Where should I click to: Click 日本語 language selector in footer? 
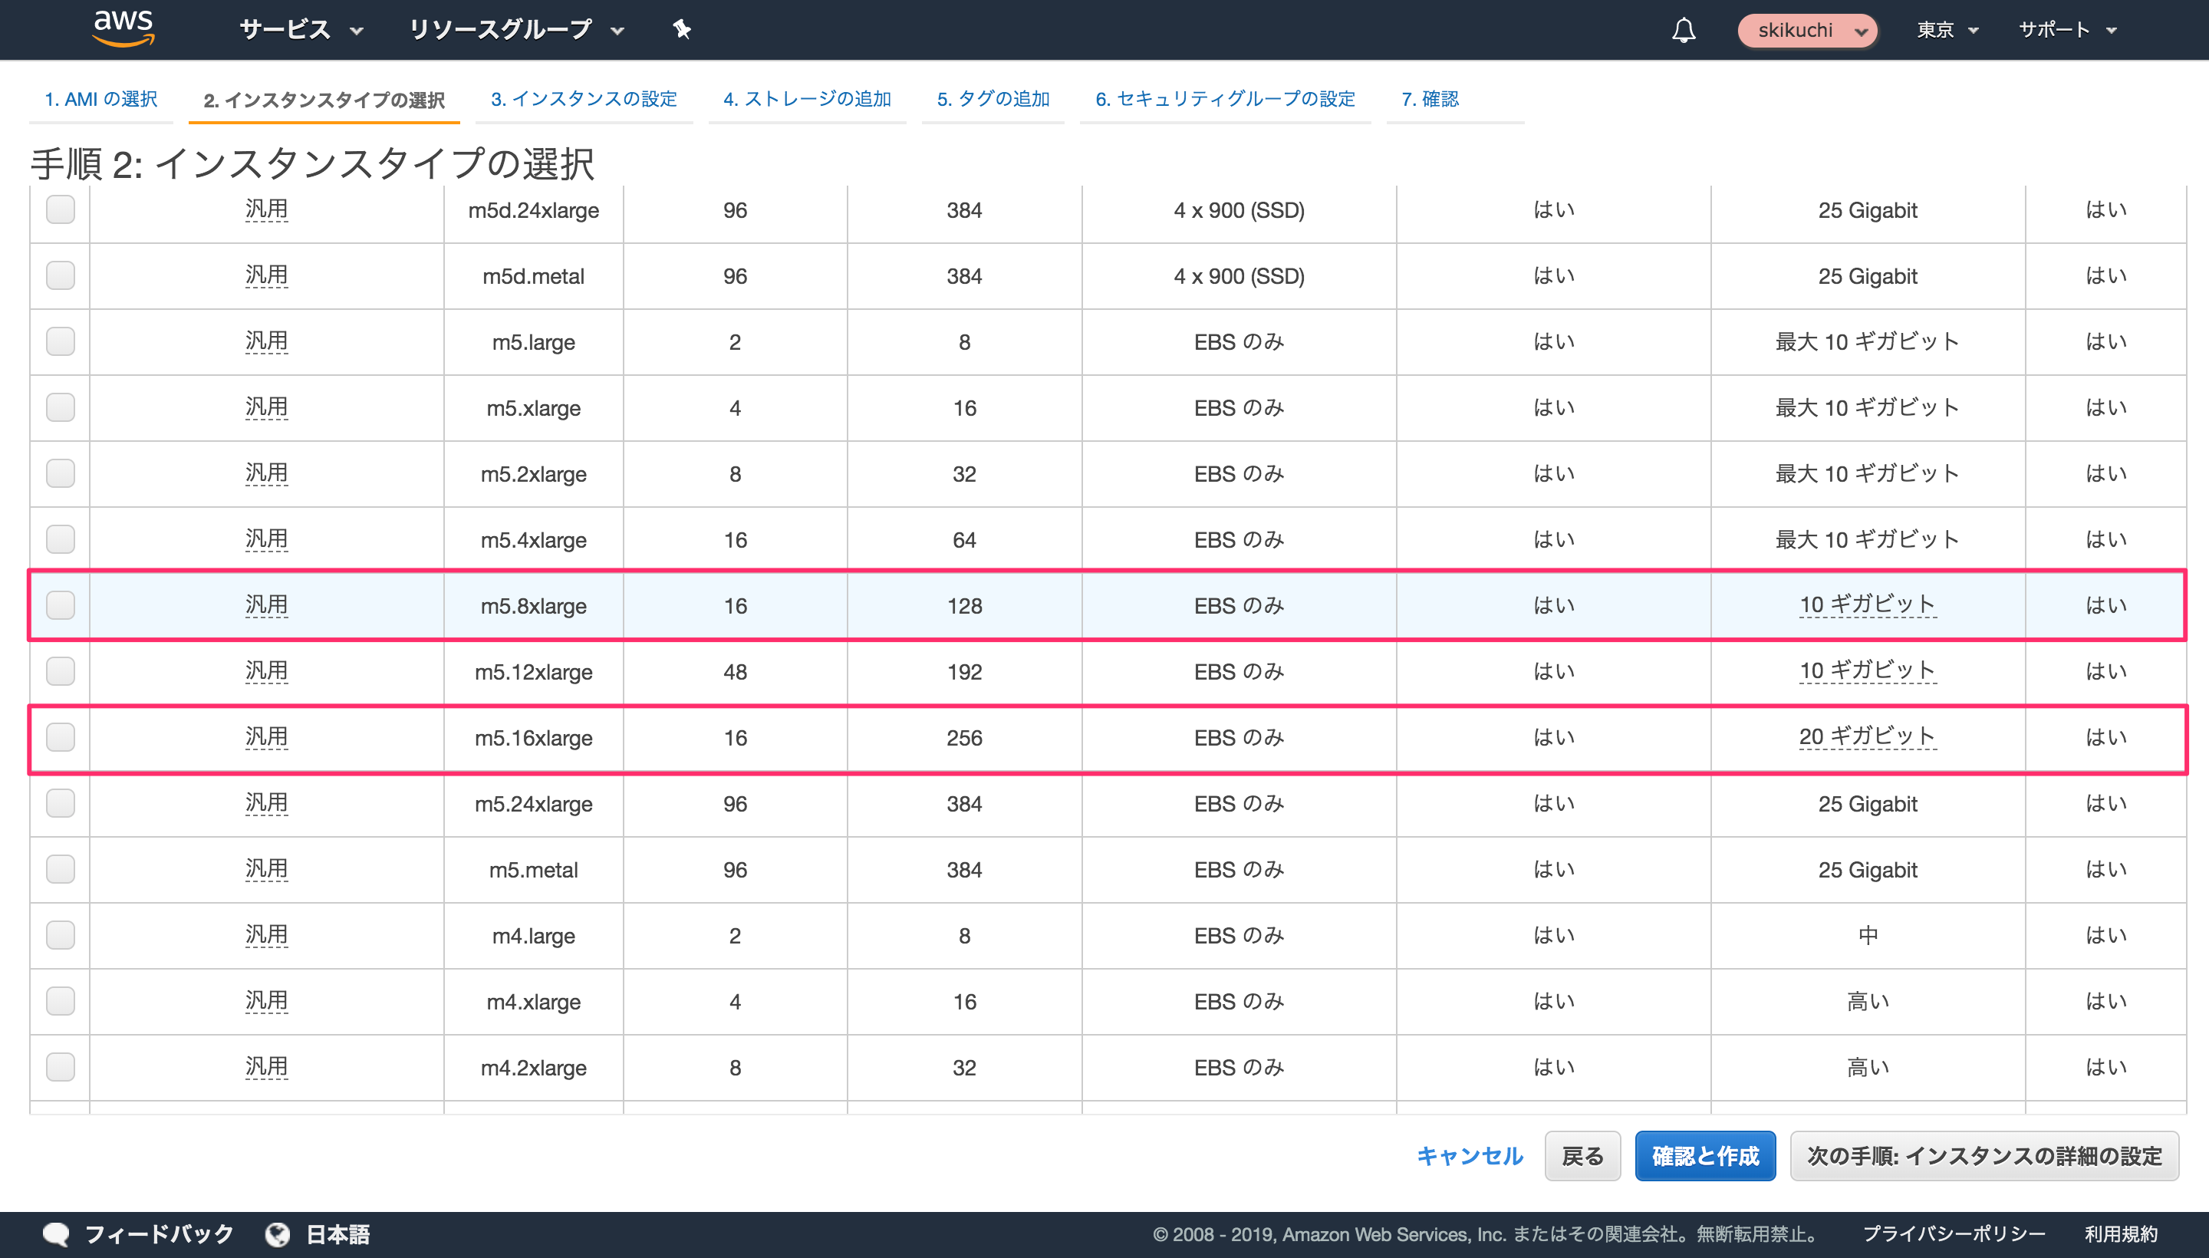337,1233
